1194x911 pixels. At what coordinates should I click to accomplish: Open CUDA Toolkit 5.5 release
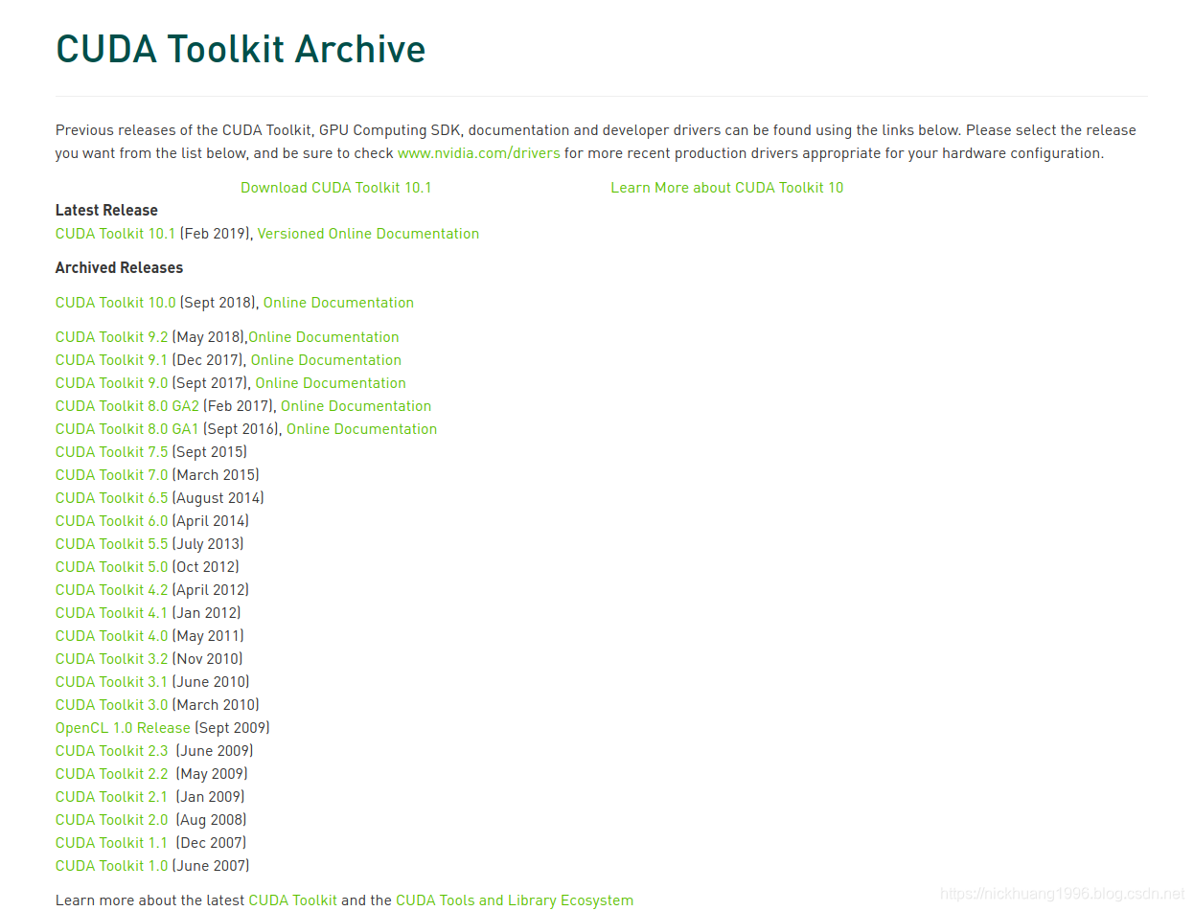111,544
